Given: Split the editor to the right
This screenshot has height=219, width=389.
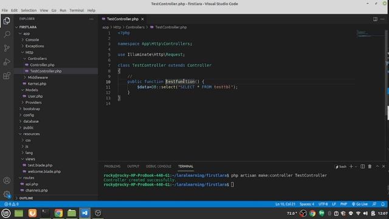Looking at the screenshot, I should click(x=375, y=19).
